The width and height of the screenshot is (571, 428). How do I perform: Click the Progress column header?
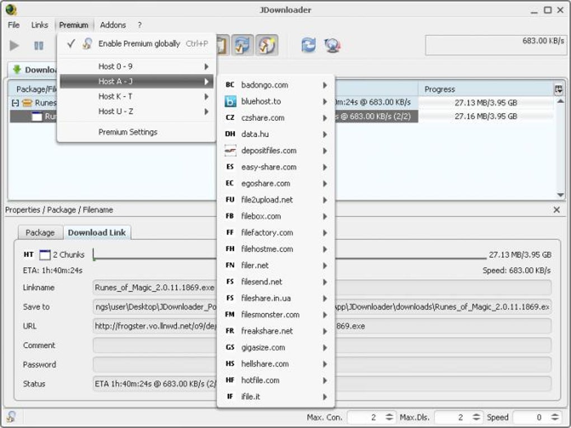pos(485,89)
